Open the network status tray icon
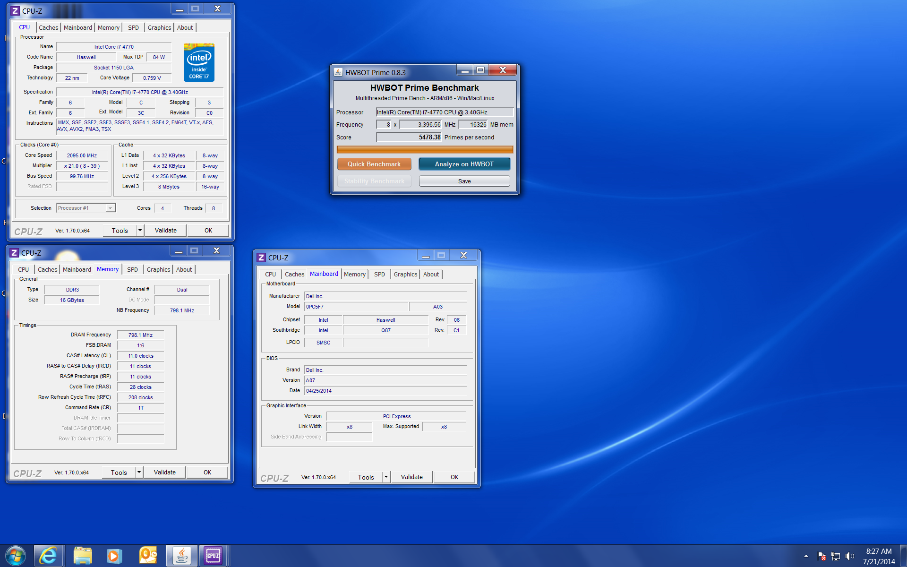 836,556
